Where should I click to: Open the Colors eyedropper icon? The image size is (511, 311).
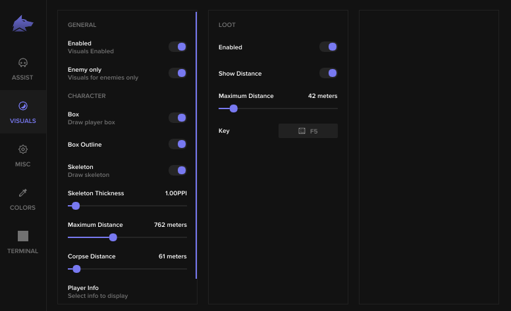pos(23,193)
